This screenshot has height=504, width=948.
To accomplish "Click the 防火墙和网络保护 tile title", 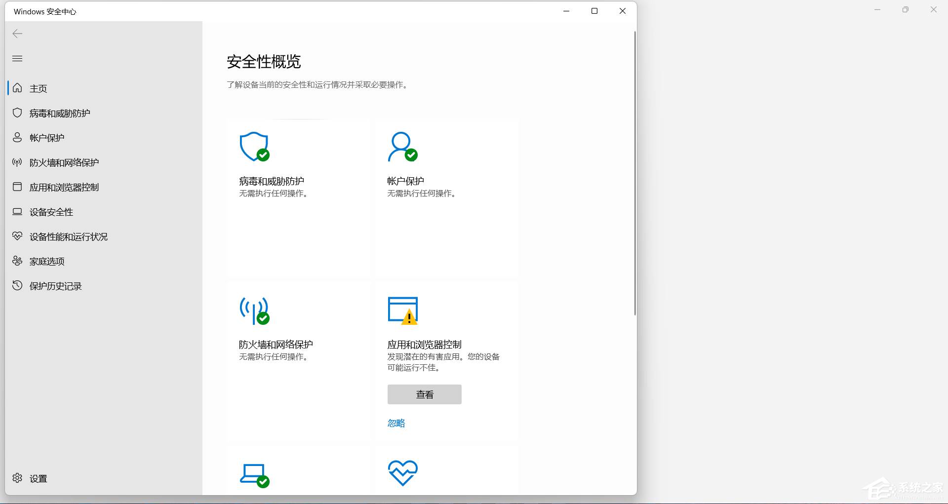I will tap(276, 345).
